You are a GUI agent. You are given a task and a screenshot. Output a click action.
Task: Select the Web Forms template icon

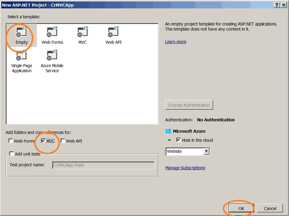point(52,32)
